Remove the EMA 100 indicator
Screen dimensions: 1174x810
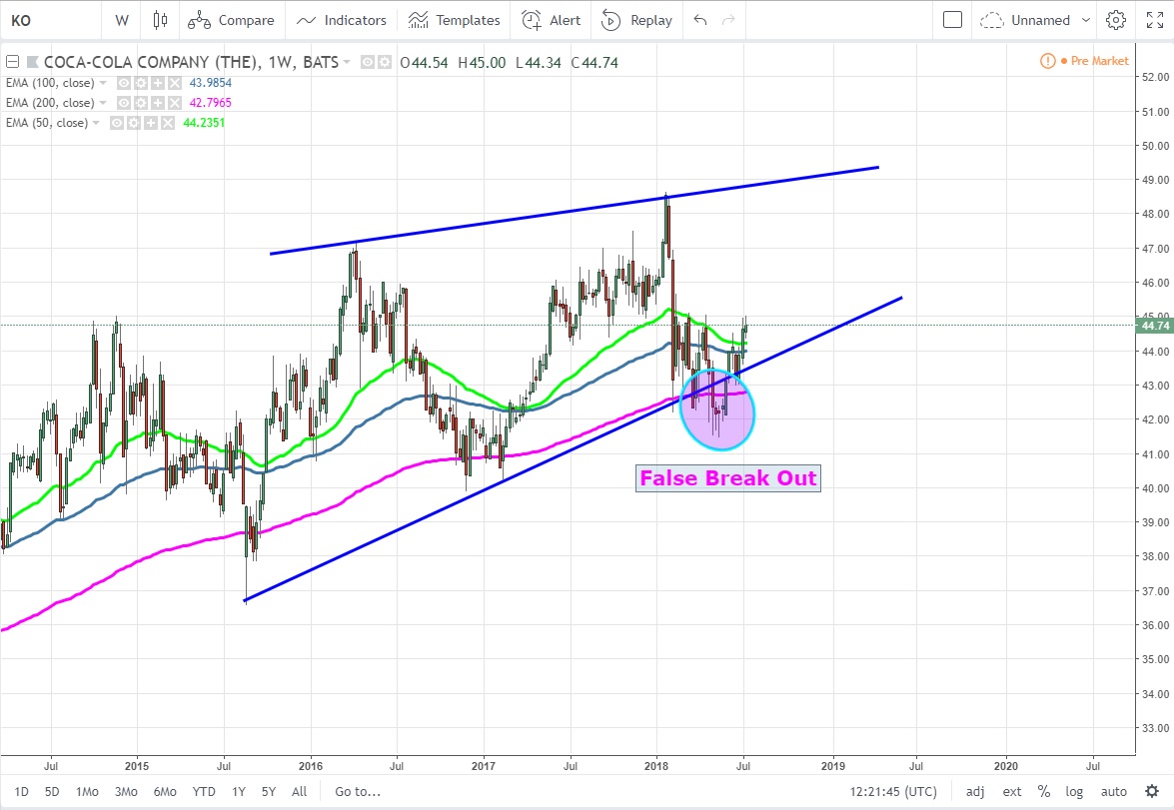[175, 82]
